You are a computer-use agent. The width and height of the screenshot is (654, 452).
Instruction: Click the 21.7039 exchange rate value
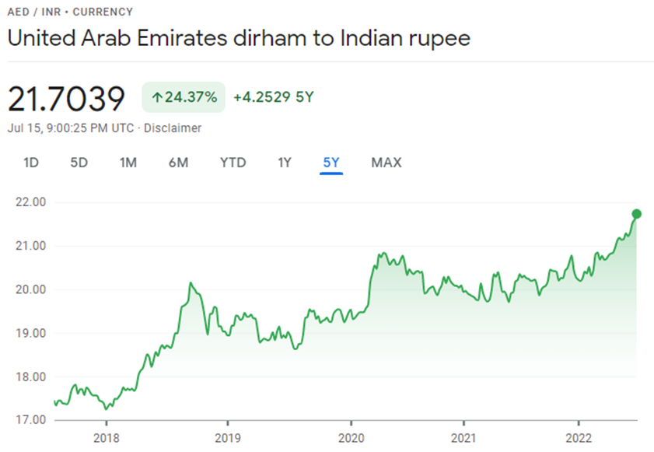[x=66, y=99]
